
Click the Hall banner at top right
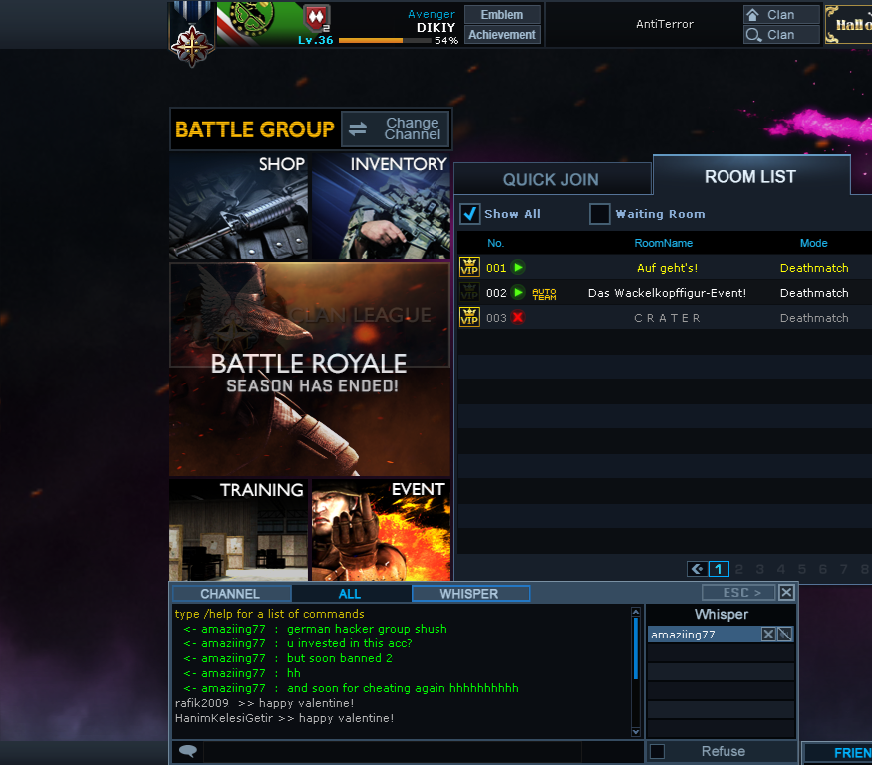[x=849, y=25]
